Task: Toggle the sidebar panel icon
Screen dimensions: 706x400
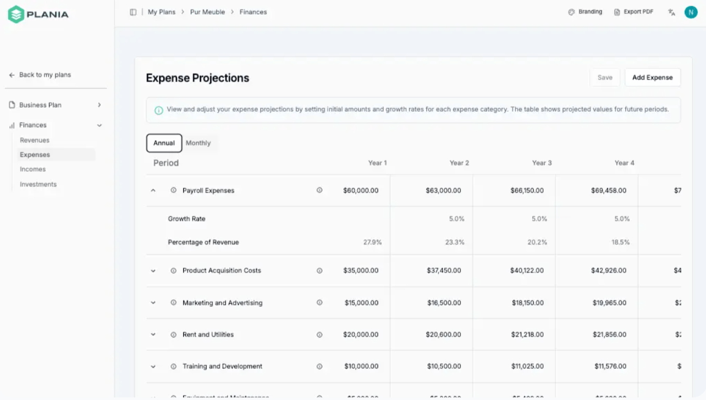Action: click(133, 12)
